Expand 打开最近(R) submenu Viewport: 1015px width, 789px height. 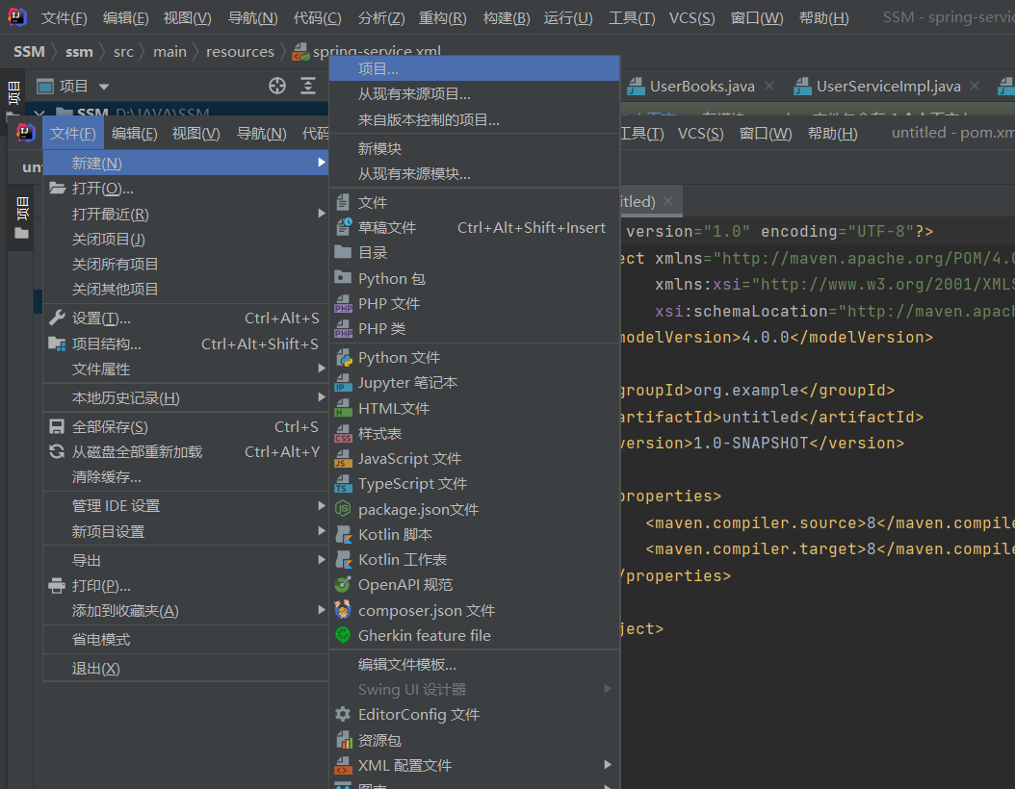(186, 214)
